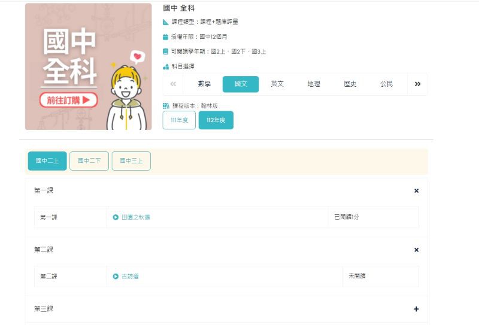Pick the 公民 subject tab

coord(387,84)
